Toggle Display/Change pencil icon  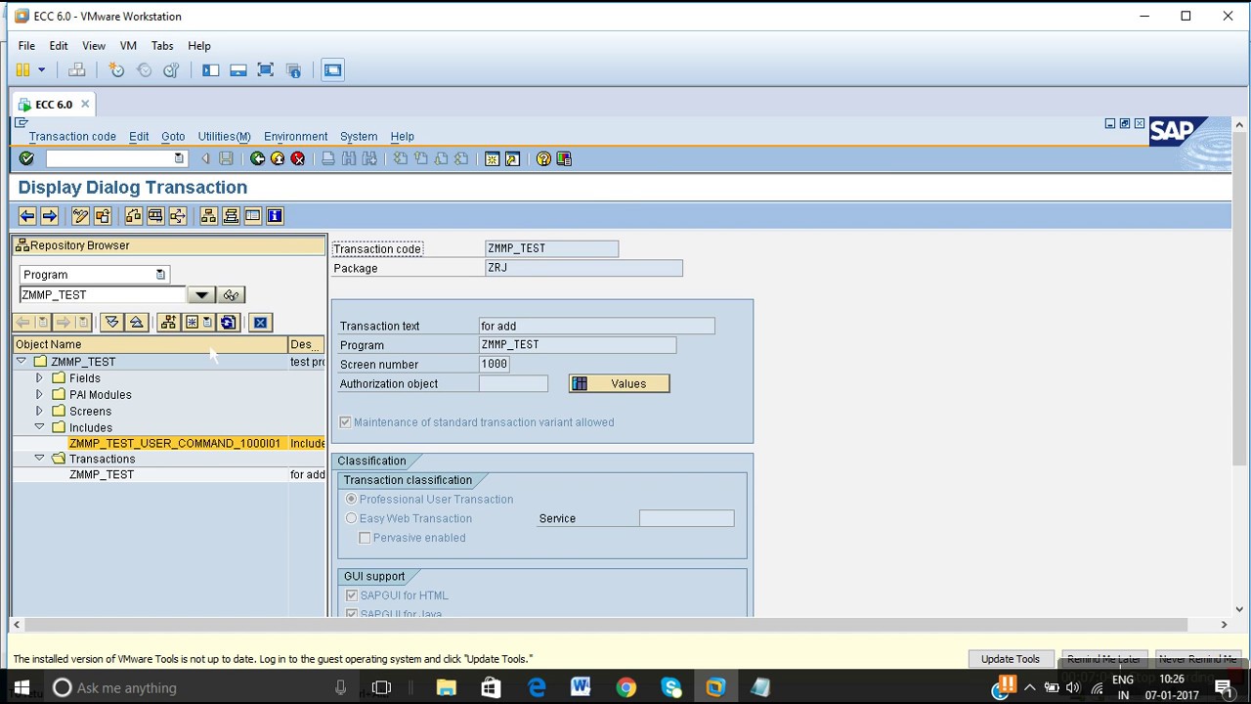click(80, 216)
